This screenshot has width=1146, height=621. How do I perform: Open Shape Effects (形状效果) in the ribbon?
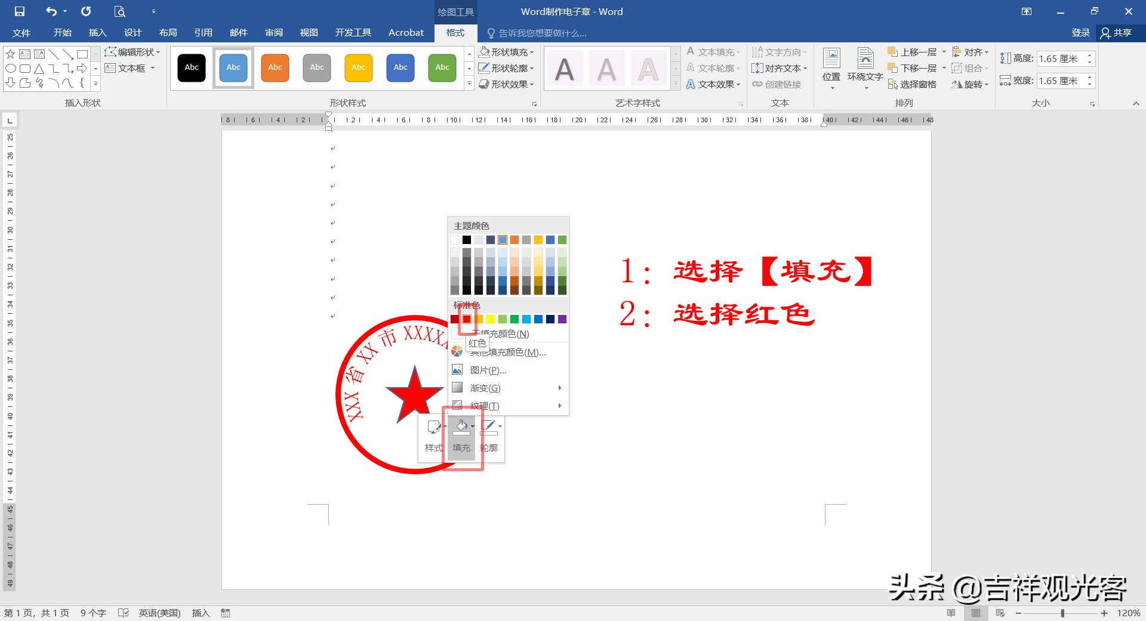pyautogui.click(x=506, y=84)
